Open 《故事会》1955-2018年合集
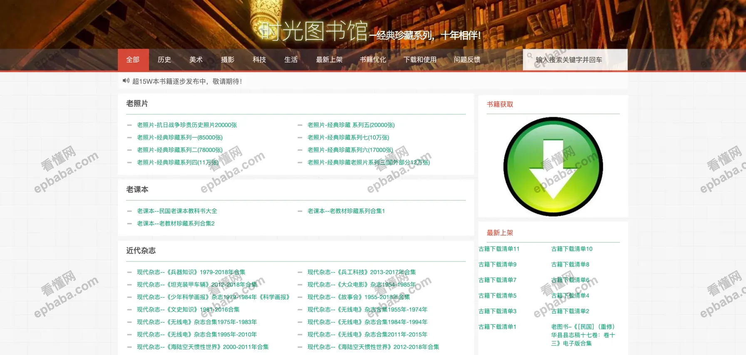Image resolution: width=746 pixels, height=355 pixels. pyautogui.click(x=358, y=297)
